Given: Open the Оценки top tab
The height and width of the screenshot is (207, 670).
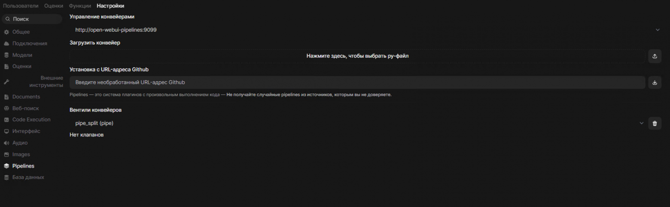Looking at the screenshot, I should pos(54,6).
